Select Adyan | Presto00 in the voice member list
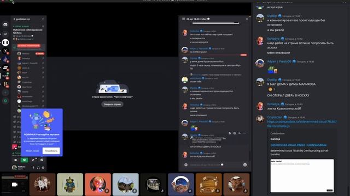The width and height of the screenshot is (350, 196). (x=30, y=63)
